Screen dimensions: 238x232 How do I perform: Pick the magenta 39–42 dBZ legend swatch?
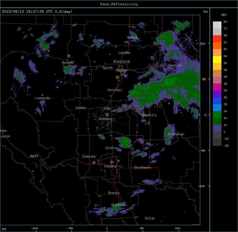coord(217,87)
